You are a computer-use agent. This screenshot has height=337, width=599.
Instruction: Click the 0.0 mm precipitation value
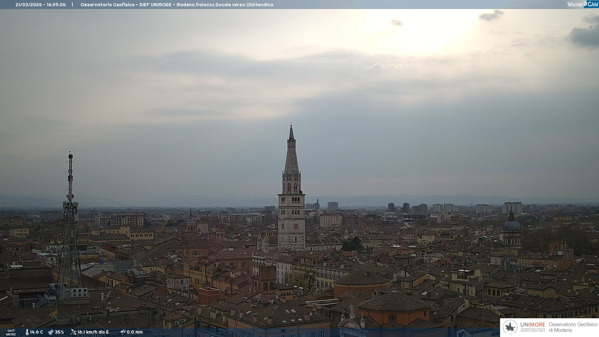(x=135, y=332)
